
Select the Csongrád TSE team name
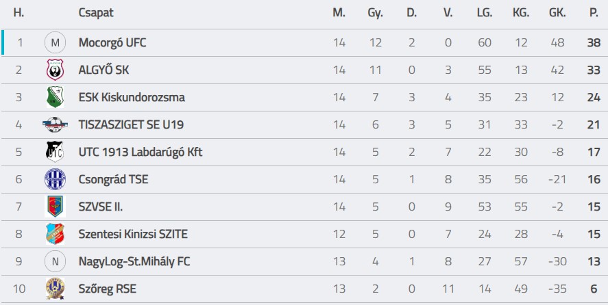pyautogui.click(x=113, y=180)
